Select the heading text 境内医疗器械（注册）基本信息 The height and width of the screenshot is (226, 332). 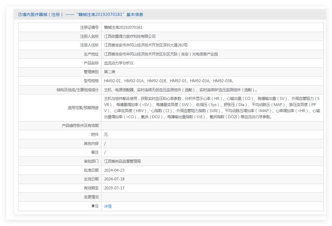coord(83,15)
